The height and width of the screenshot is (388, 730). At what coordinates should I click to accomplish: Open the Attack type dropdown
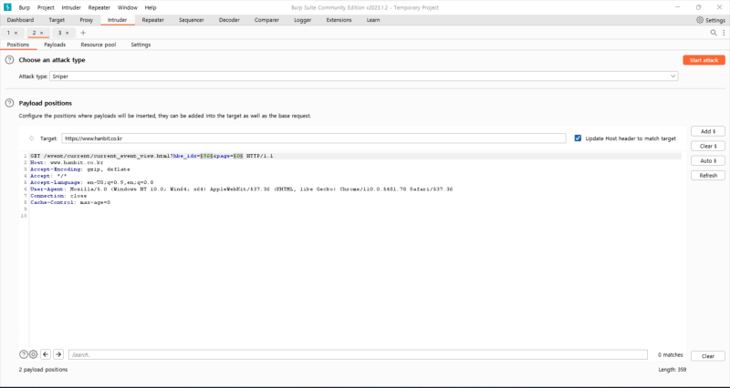[x=363, y=77]
